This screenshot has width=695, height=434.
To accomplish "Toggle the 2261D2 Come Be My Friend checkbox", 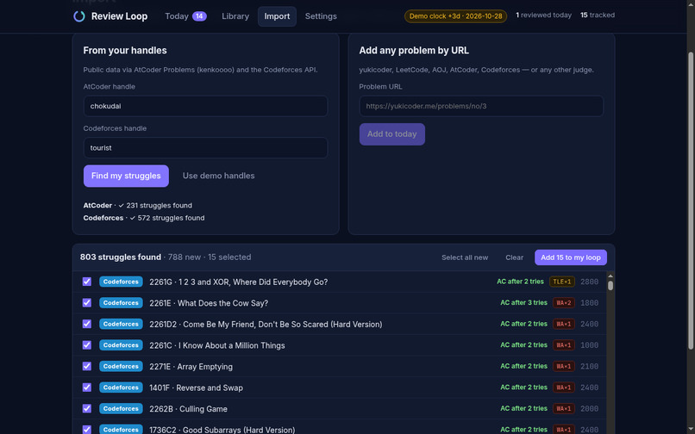I will pyautogui.click(x=87, y=324).
